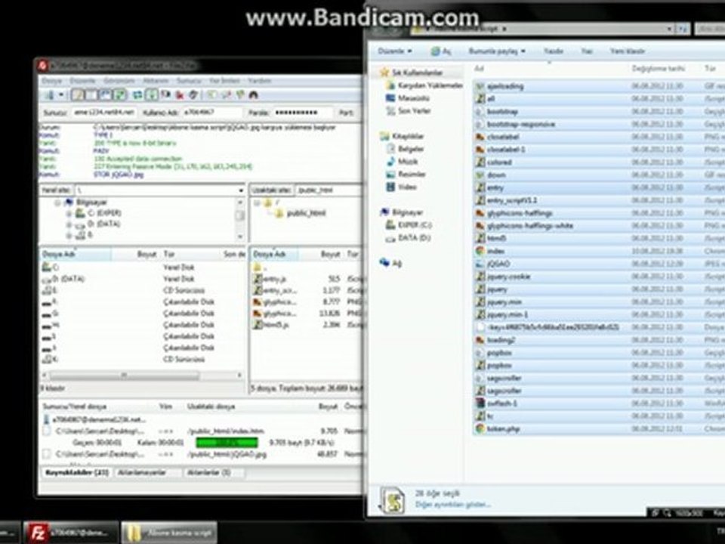The image size is (725, 544).
Task: Click the Parola password field
Action: (x=302, y=113)
